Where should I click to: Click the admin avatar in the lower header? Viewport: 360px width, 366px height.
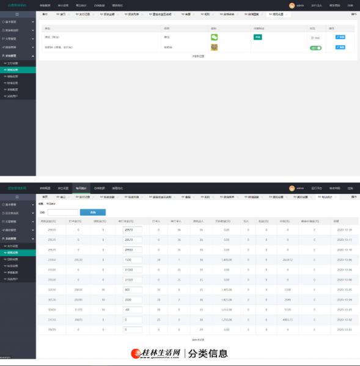tap(292, 188)
